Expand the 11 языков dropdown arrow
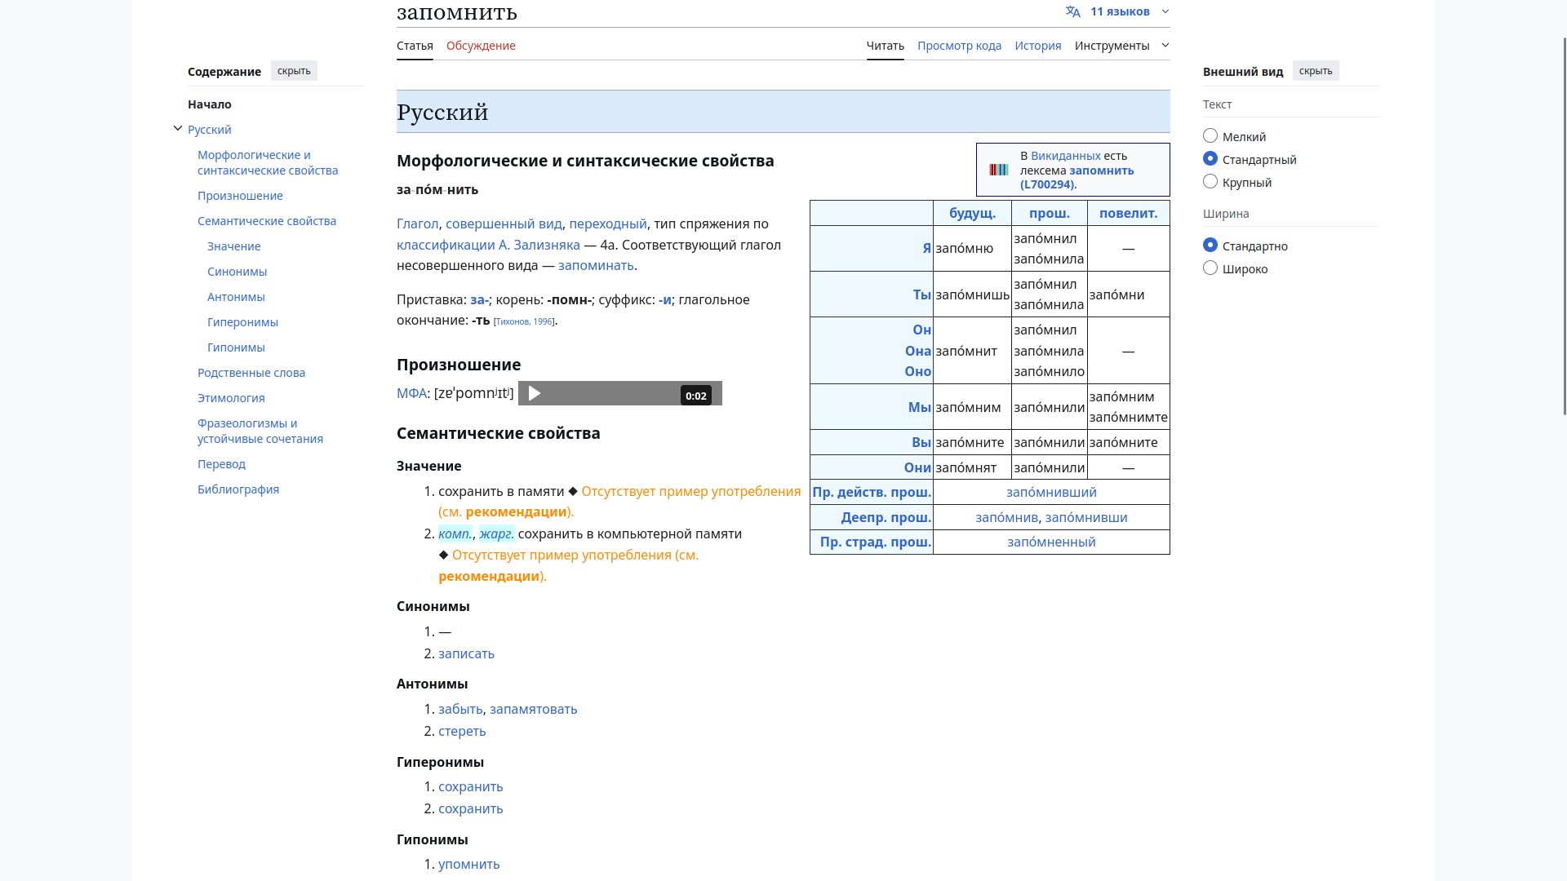1567x881 pixels. (1165, 11)
